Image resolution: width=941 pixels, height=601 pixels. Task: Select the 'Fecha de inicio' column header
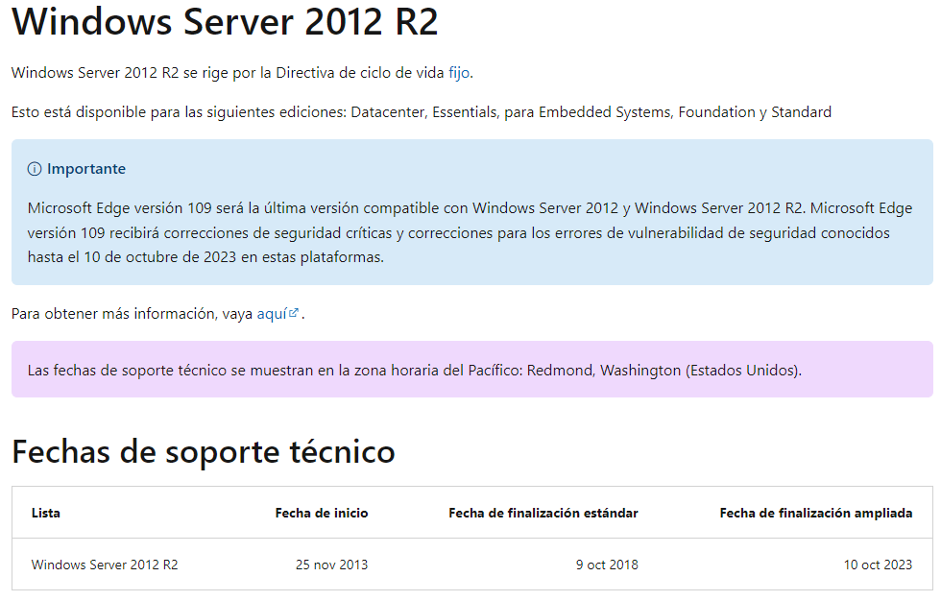click(321, 513)
